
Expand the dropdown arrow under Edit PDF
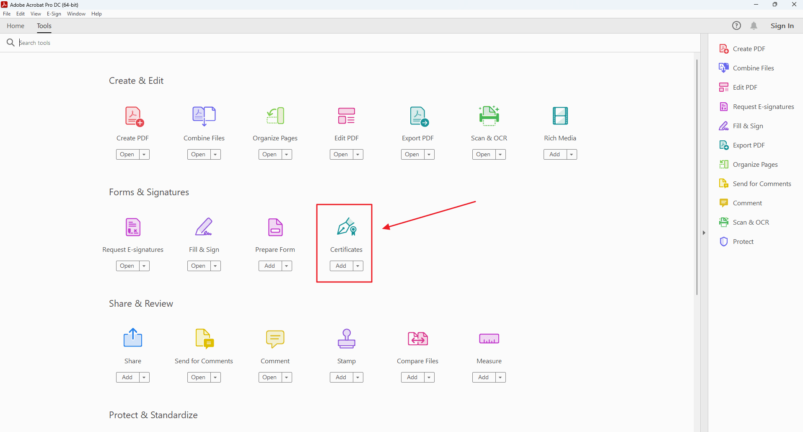358,155
